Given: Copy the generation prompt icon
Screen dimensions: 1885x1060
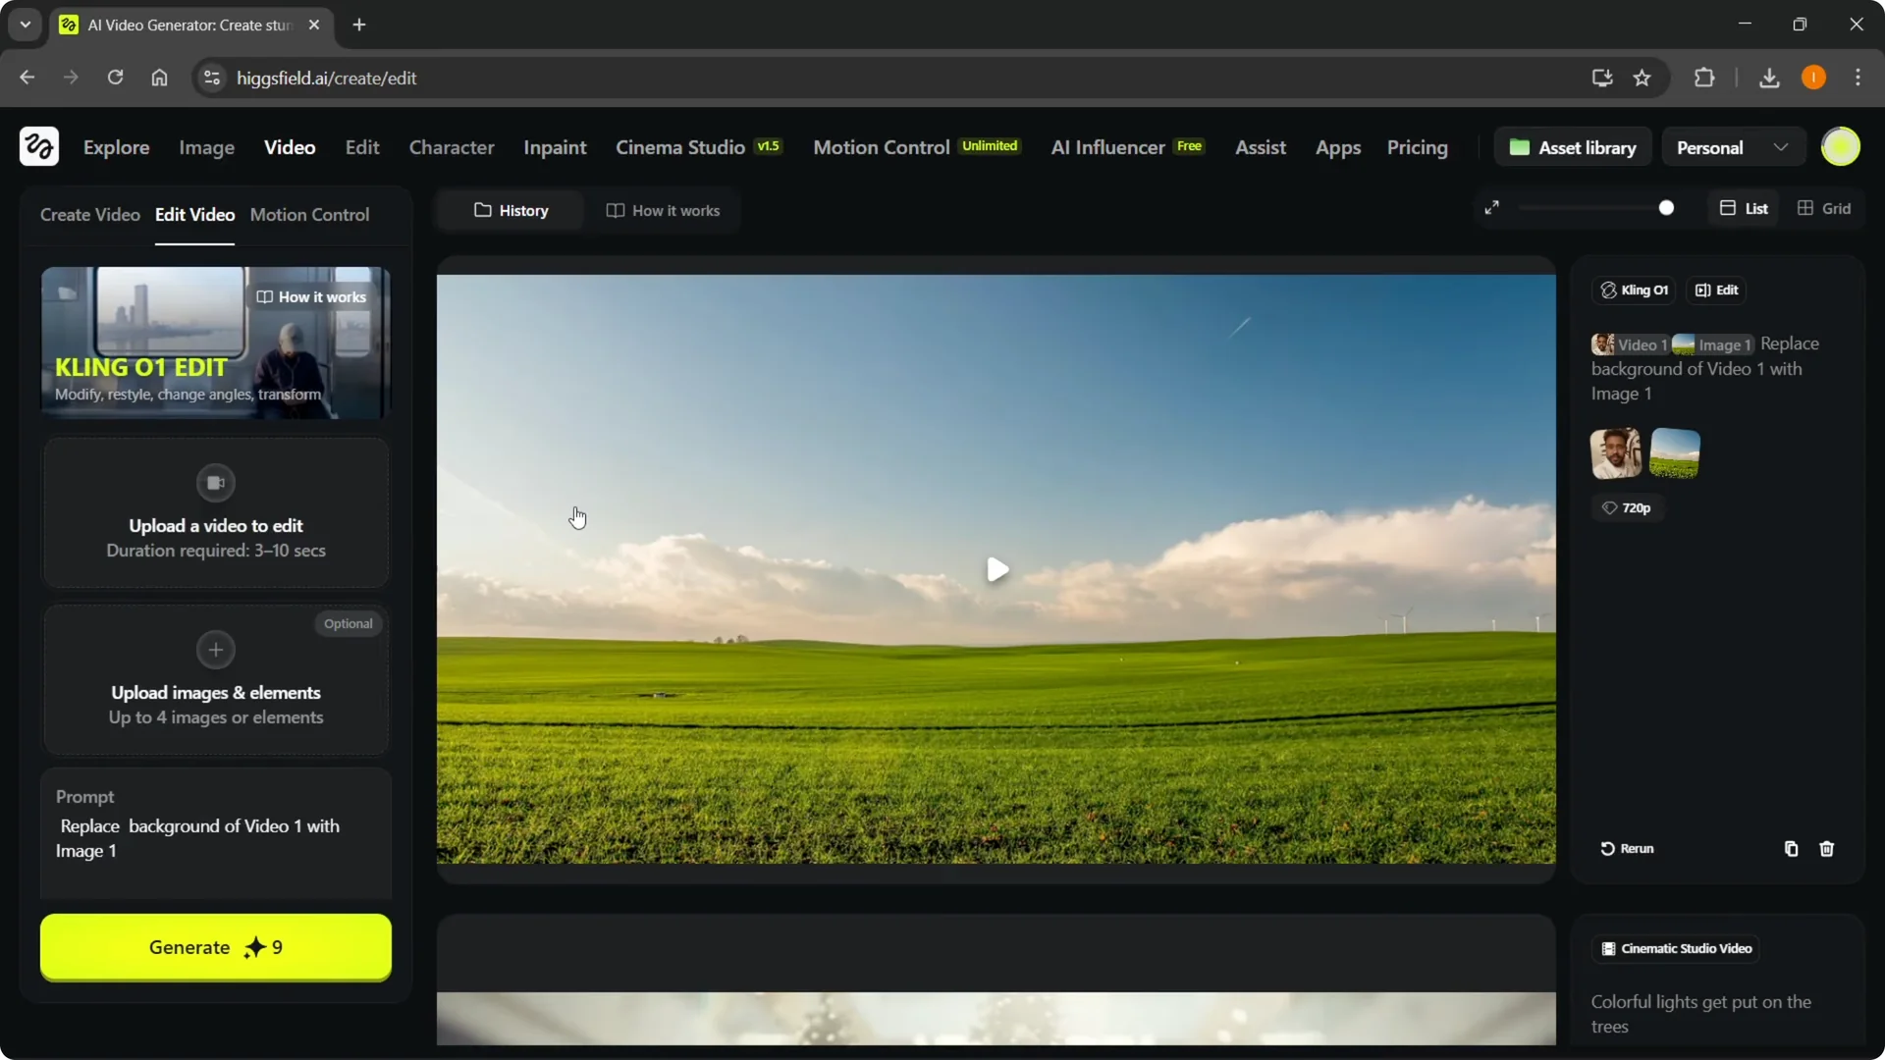Looking at the screenshot, I should pos(1790,849).
